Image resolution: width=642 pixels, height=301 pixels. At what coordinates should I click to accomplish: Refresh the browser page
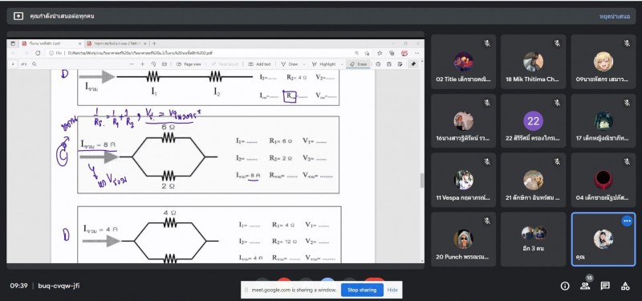pos(38,53)
